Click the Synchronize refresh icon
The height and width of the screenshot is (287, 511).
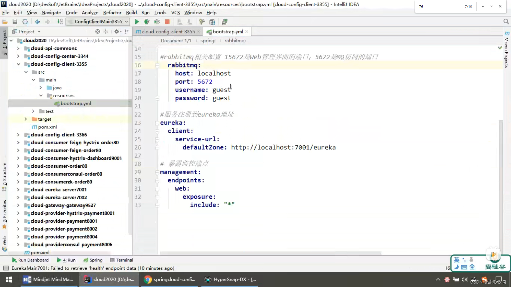[25, 22]
